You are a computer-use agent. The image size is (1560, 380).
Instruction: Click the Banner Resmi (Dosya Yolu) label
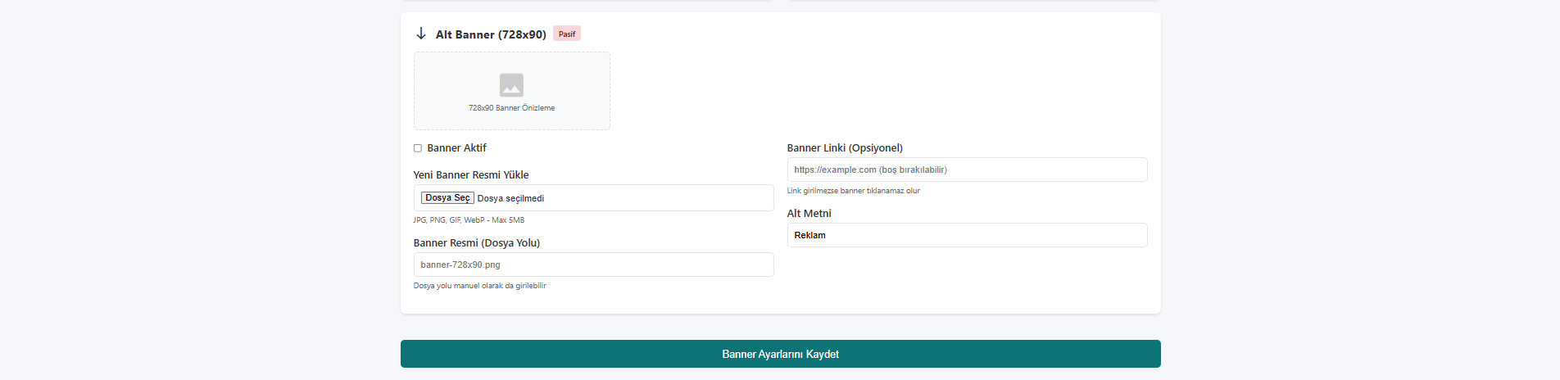(x=476, y=243)
